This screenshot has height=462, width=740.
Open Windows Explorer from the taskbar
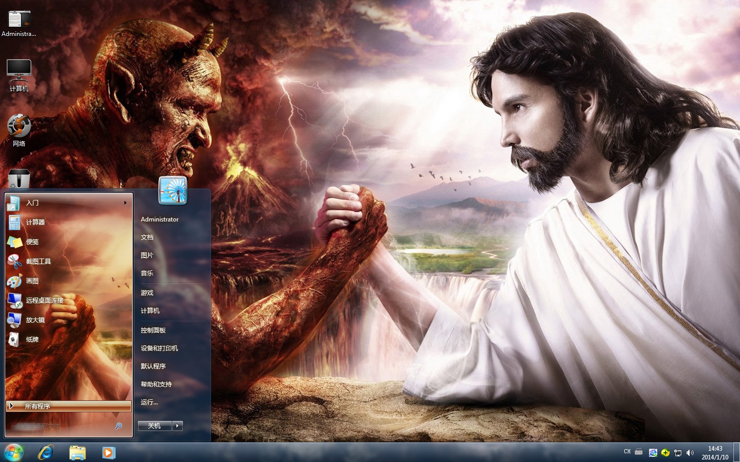click(78, 453)
